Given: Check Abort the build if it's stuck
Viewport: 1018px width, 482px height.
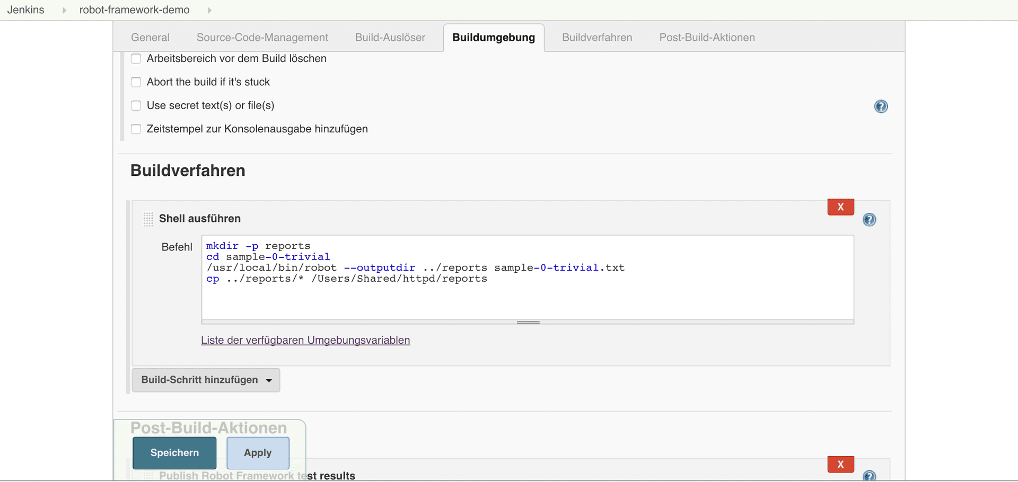Looking at the screenshot, I should pos(136,82).
